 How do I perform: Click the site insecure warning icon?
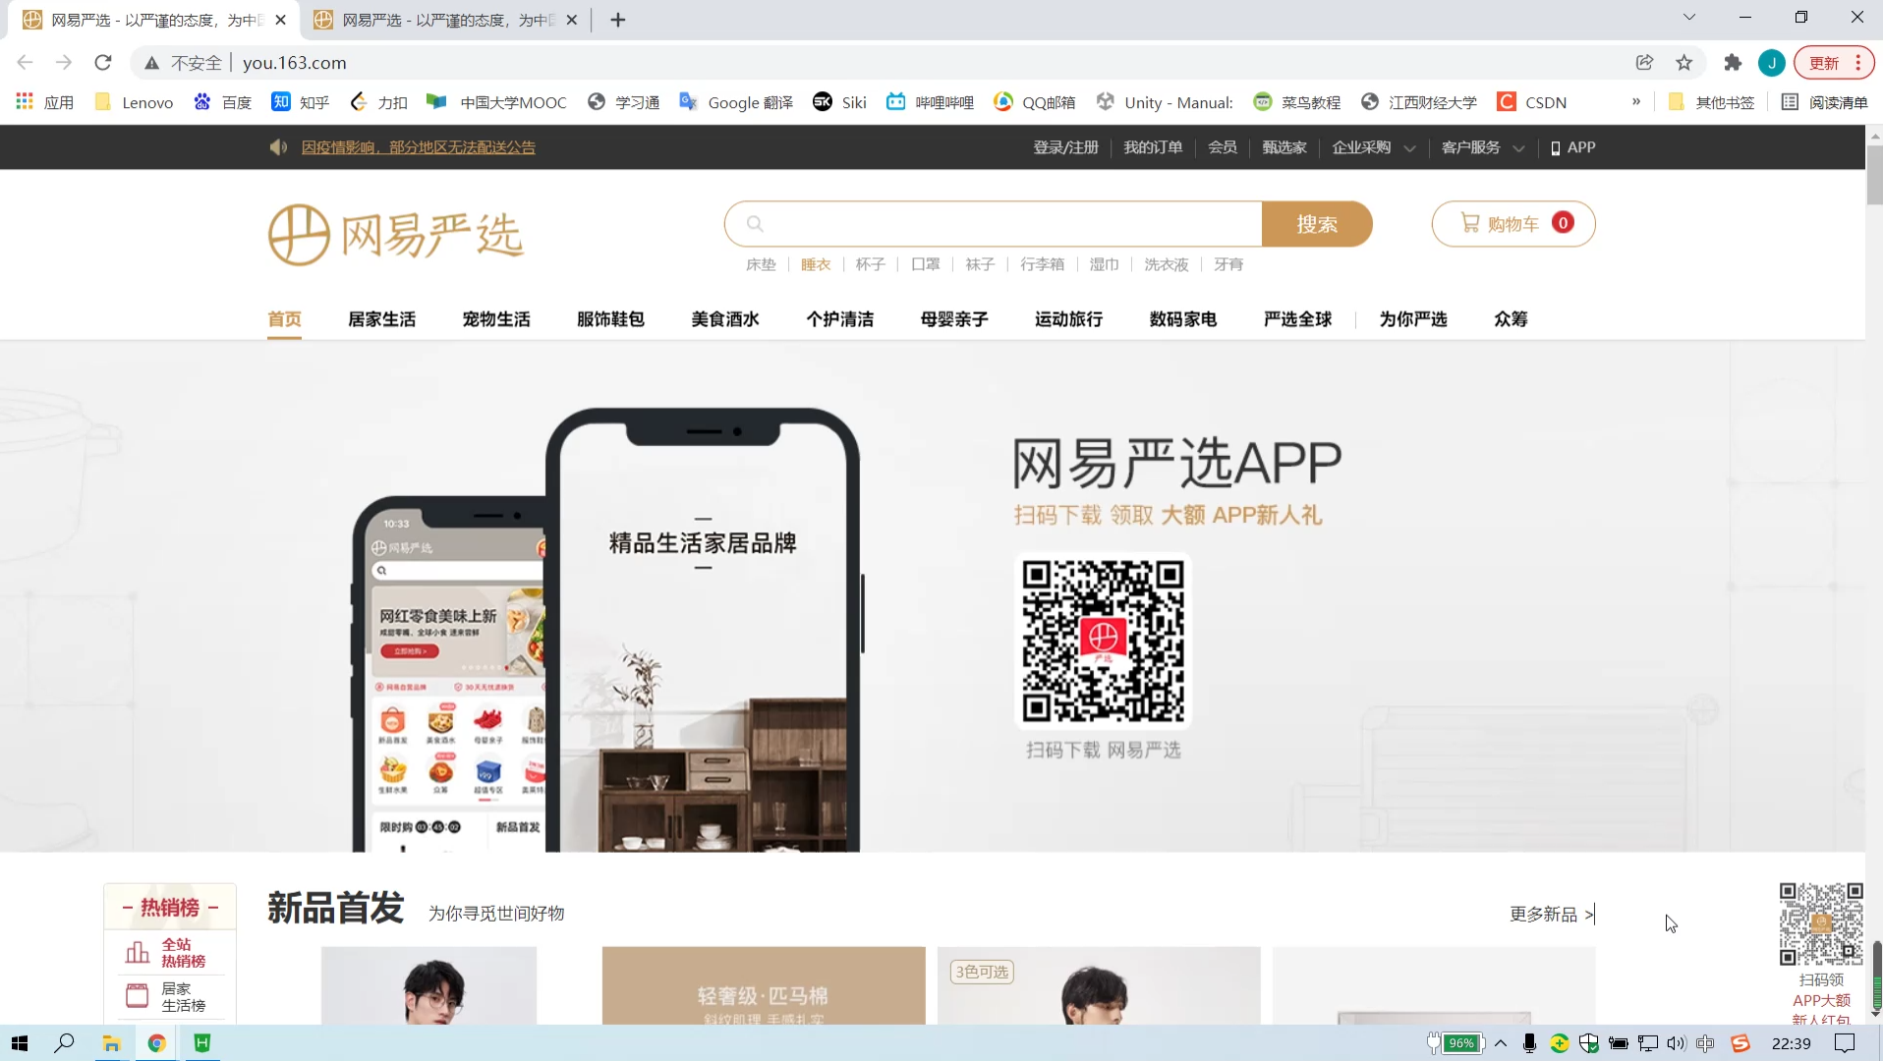click(x=151, y=63)
